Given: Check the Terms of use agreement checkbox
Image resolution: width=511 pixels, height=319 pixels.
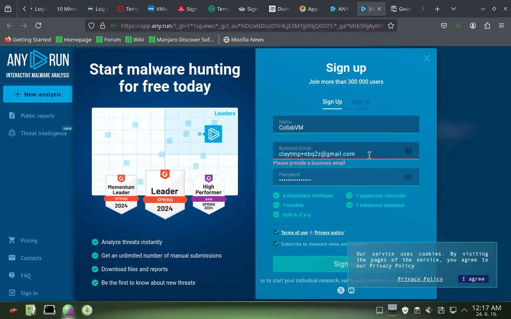Looking at the screenshot, I should pyautogui.click(x=276, y=232).
